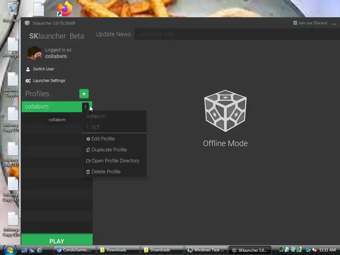Select loldongs Copy (2) desktop file

11,119
